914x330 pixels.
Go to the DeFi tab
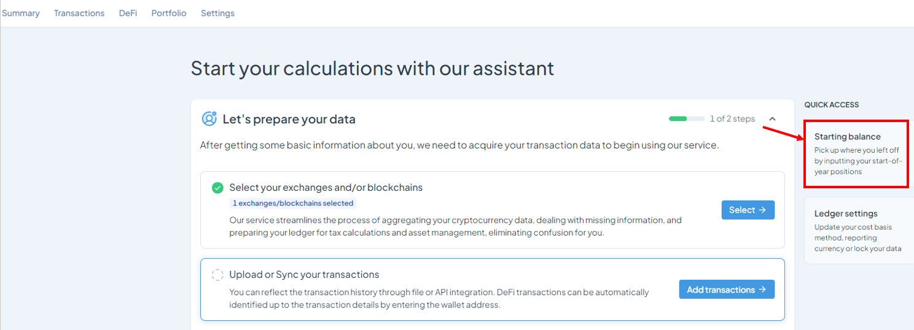coord(128,13)
